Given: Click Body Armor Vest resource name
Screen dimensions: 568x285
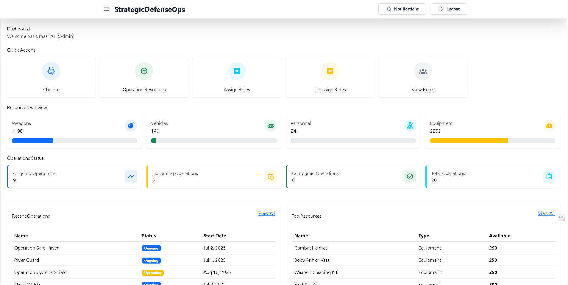Looking at the screenshot, I should (312, 260).
